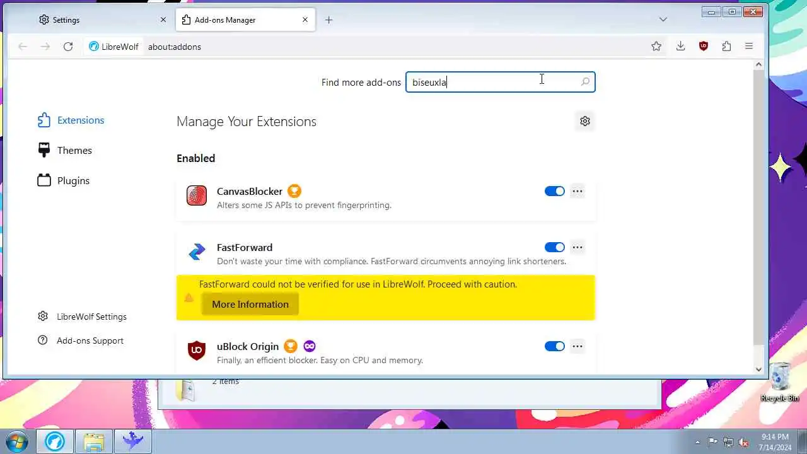This screenshot has height=454, width=807.
Task: Open the Downloads panel
Action: pyautogui.click(x=681, y=46)
